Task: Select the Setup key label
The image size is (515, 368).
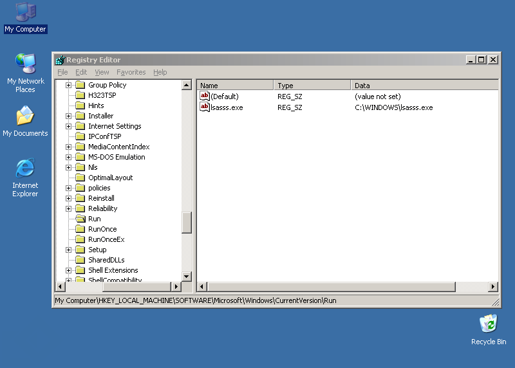Action: pyautogui.click(x=97, y=250)
